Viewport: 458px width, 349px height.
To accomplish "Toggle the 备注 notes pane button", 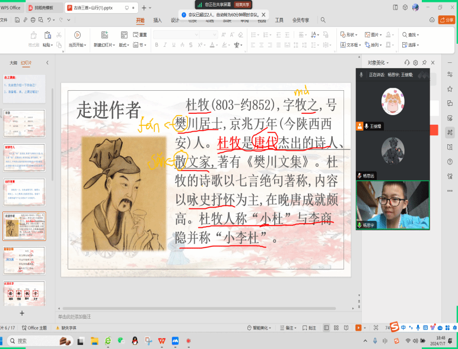I will [x=290, y=328].
